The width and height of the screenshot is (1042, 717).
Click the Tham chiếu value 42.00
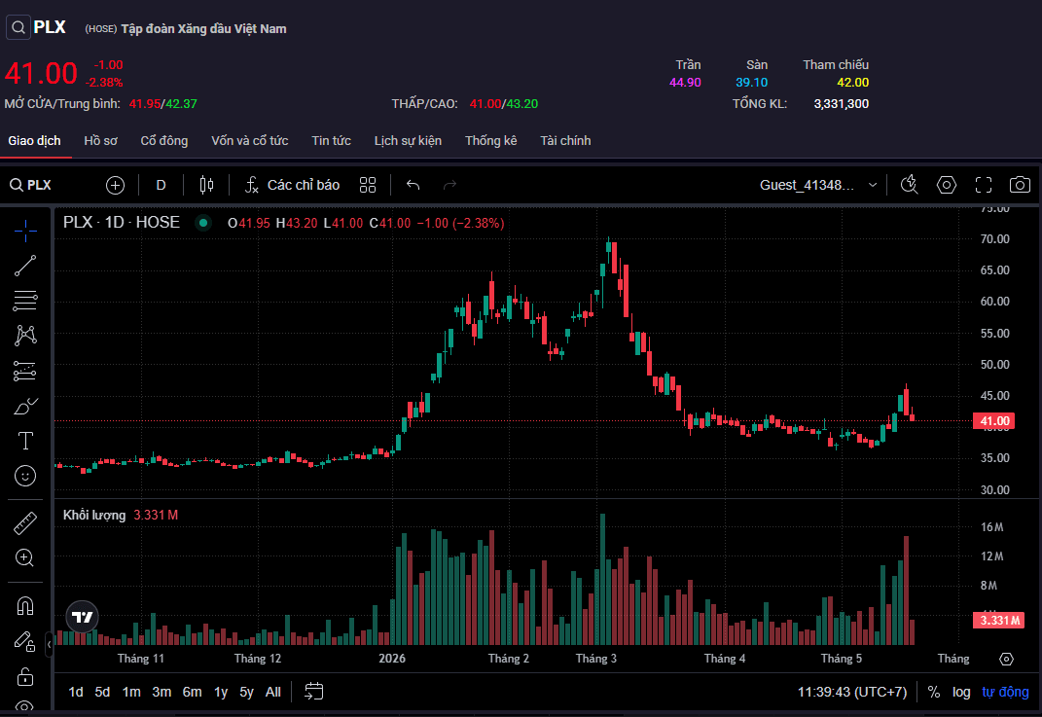tap(852, 83)
